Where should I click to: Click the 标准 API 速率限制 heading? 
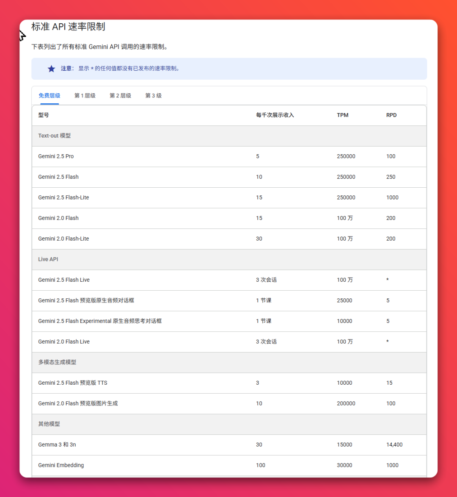[68, 27]
